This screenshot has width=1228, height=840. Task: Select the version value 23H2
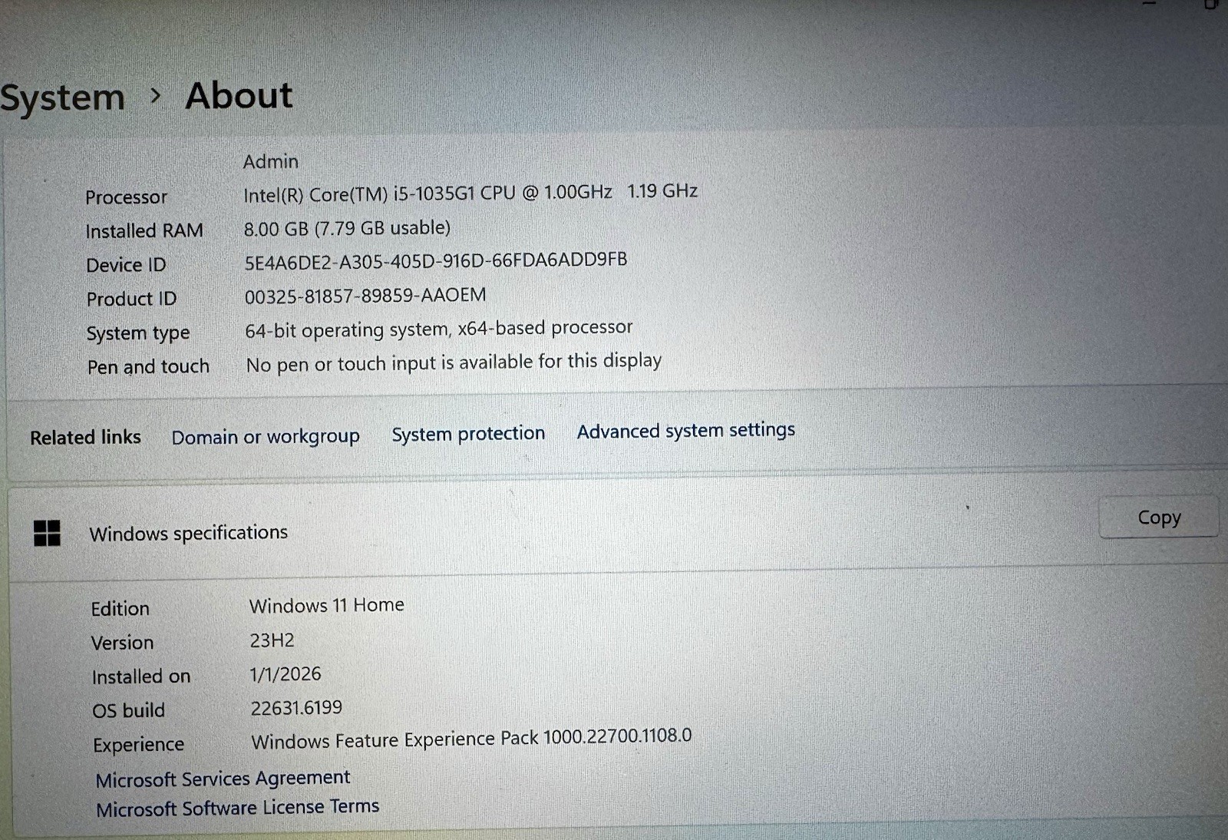272,640
